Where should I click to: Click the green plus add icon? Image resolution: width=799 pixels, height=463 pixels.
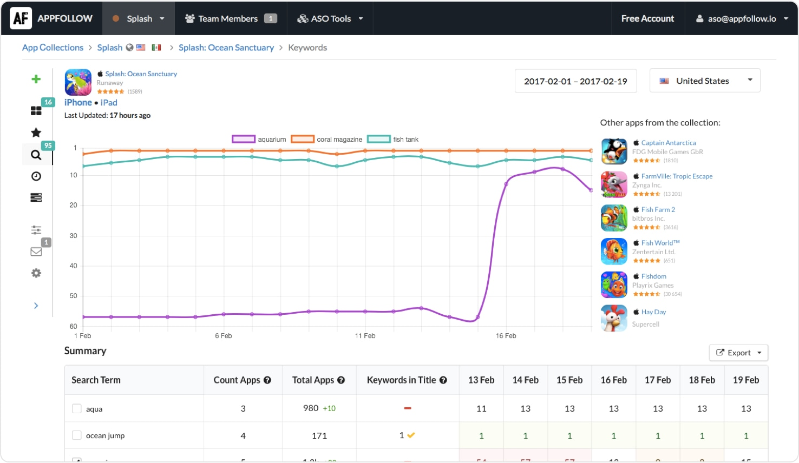tap(36, 79)
